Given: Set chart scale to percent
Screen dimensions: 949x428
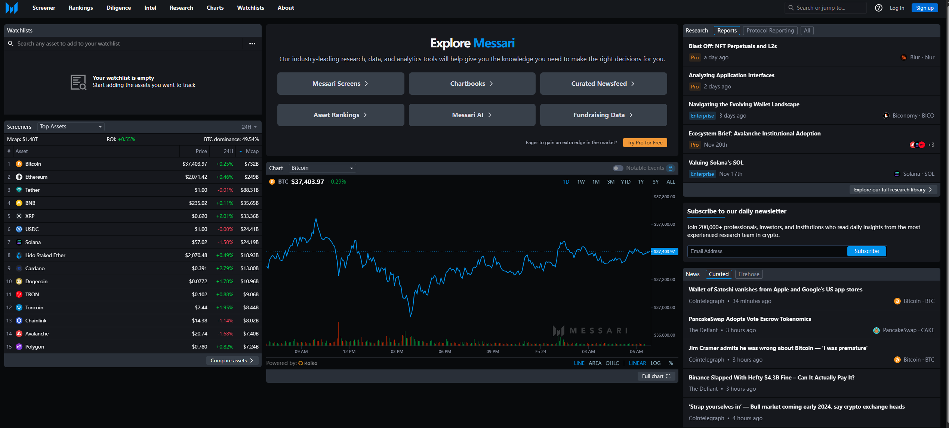Looking at the screenshot, I should click(671, 363).
